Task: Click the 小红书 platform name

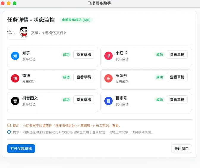Action: (121, 53)
